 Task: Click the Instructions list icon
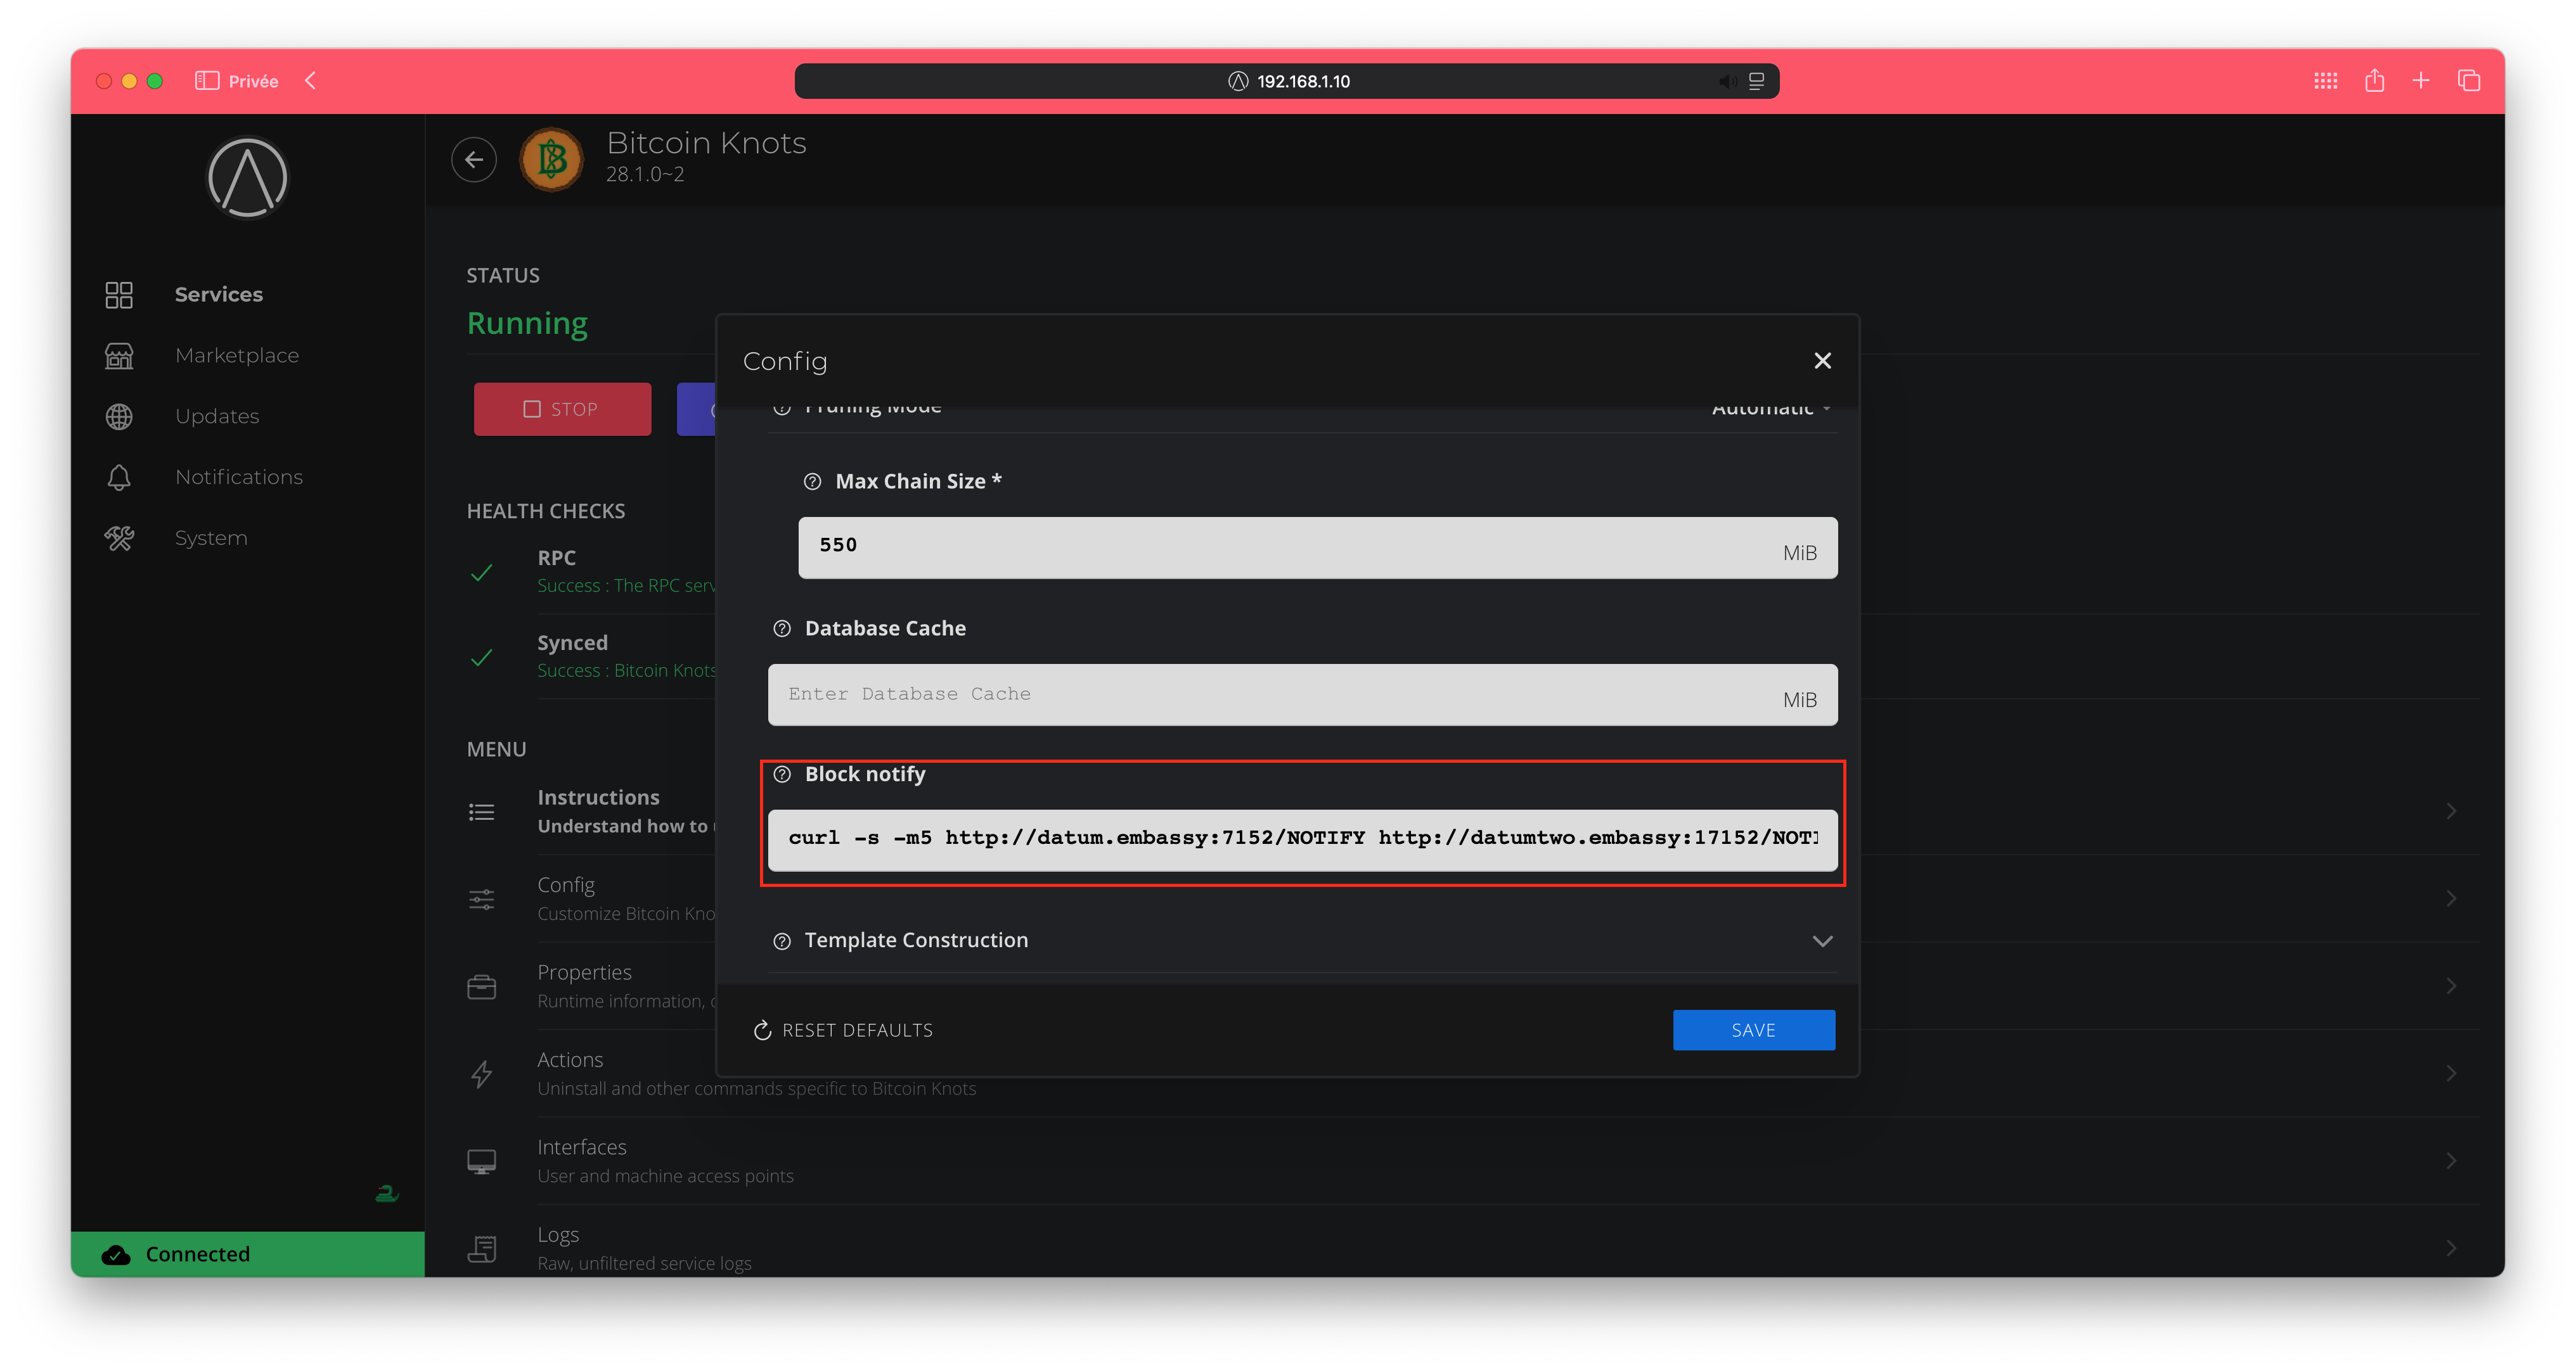[481, 812]
